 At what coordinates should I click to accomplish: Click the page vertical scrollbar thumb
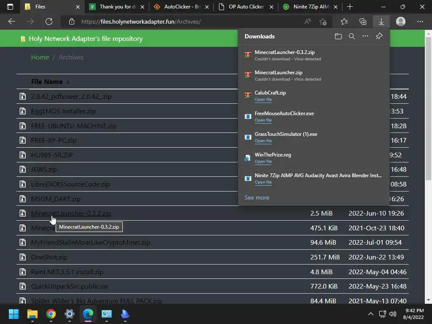[428, 108]
